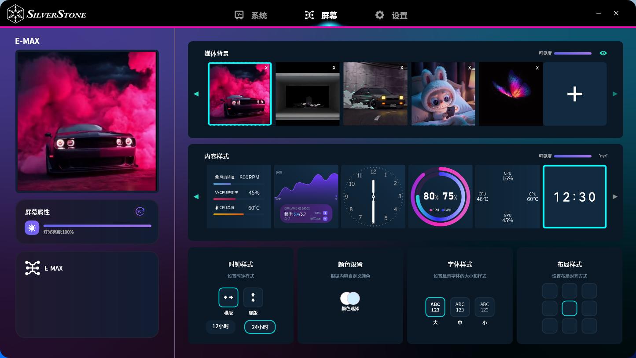
Task: Choose the fan speed bar list style
Action: [x=239, y=197]
